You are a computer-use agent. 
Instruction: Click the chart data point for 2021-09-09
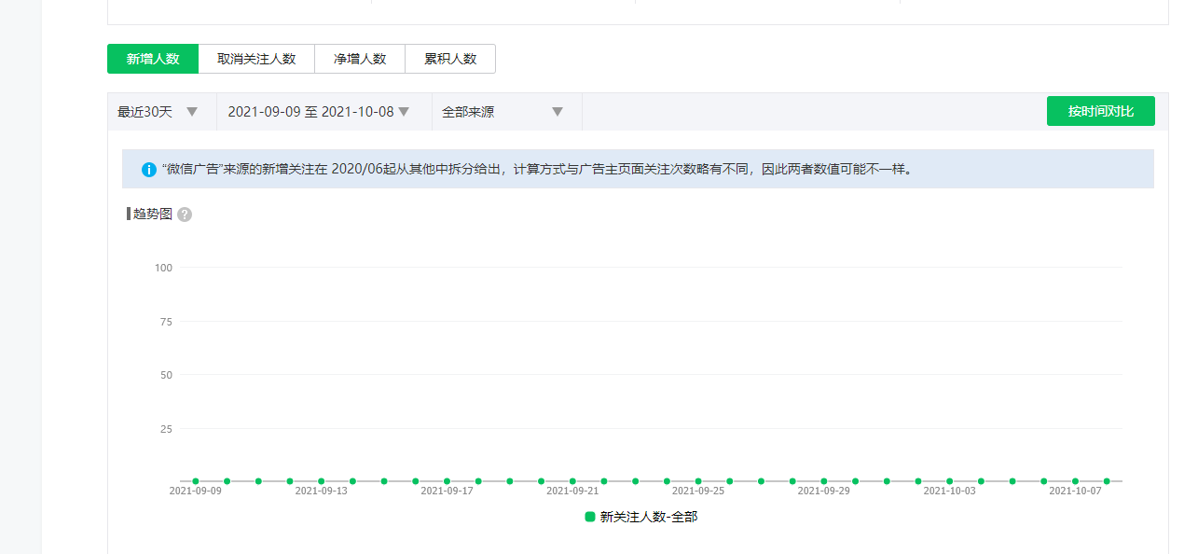pos(196,481)
